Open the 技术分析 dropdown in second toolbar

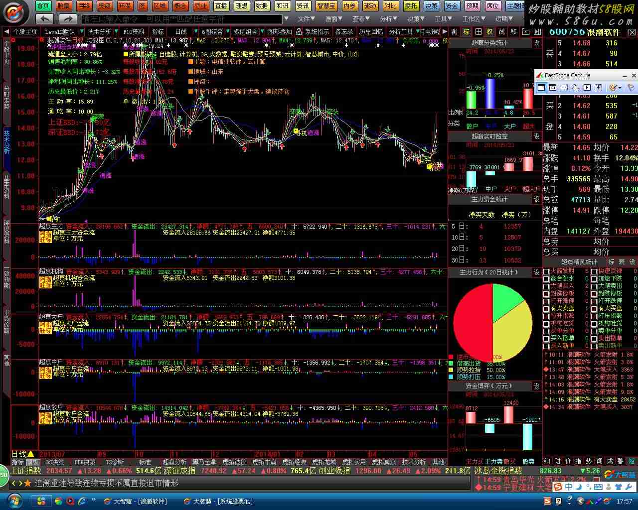point(102,31)
